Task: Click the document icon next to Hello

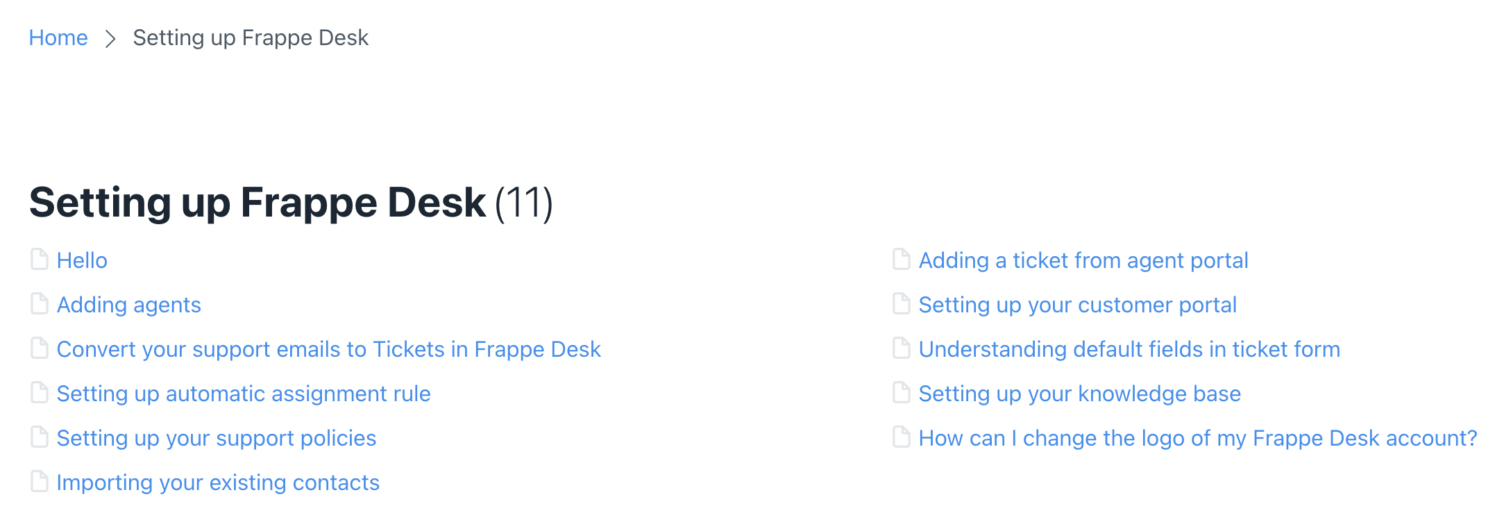Action: click(39, 260)
